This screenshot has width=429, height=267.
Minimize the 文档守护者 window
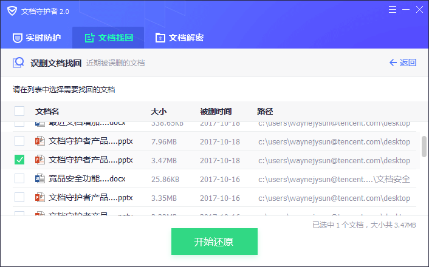[406, 10]
